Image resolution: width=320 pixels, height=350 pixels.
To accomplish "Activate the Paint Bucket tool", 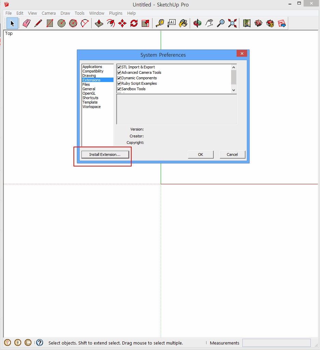I will point(183,23).
